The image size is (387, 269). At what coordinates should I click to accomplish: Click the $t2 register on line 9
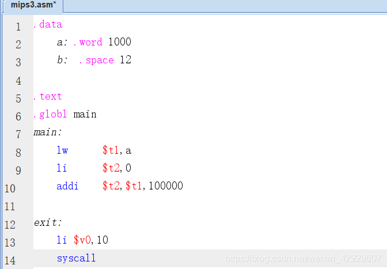[111, 168]
